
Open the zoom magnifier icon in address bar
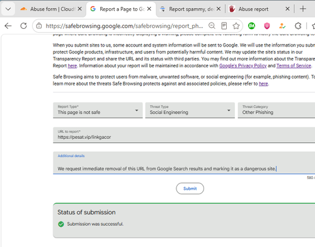[212, 26]
